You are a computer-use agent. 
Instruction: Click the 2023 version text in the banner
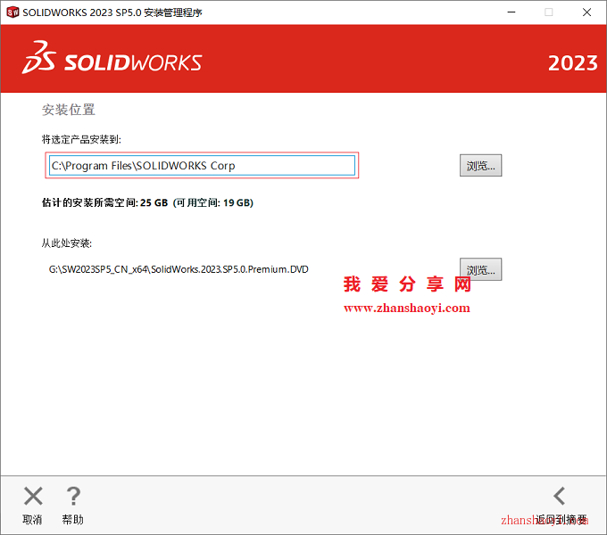[573, 63]
